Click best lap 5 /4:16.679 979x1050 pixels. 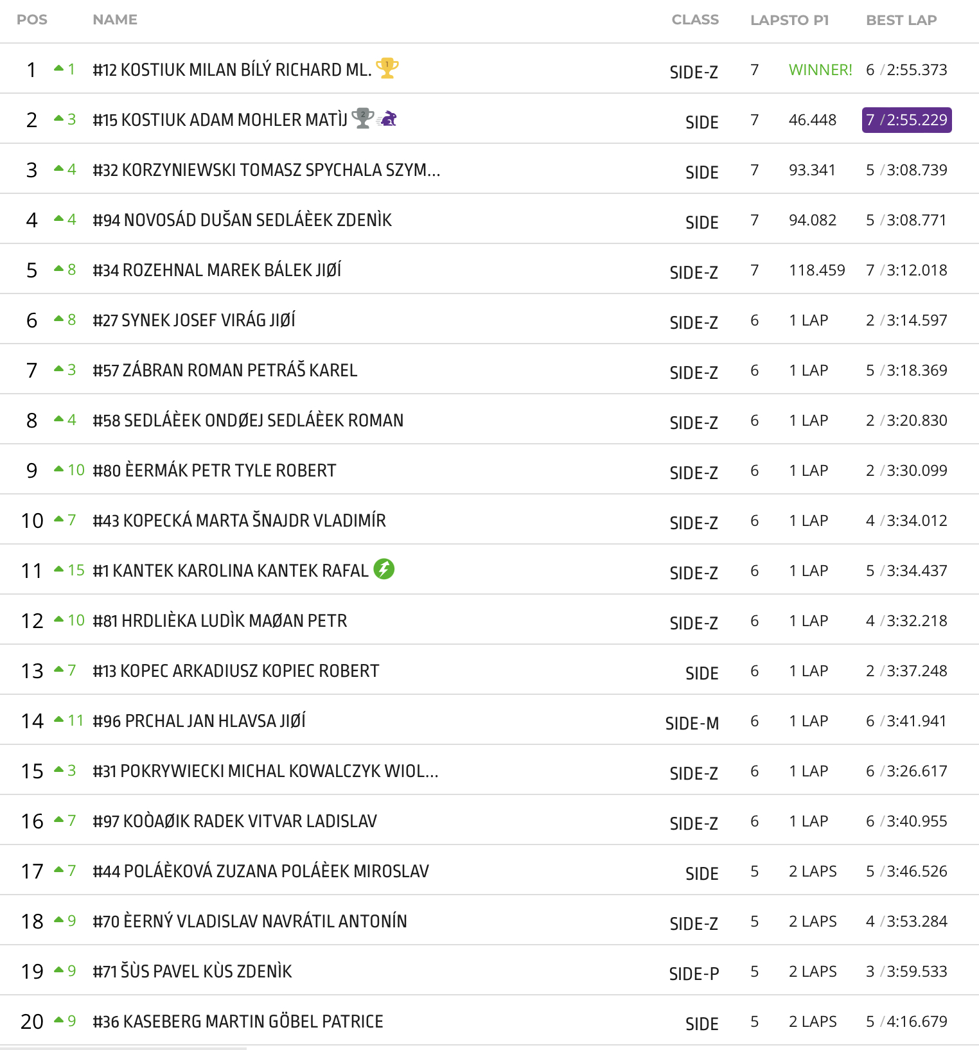[906, 1021]
